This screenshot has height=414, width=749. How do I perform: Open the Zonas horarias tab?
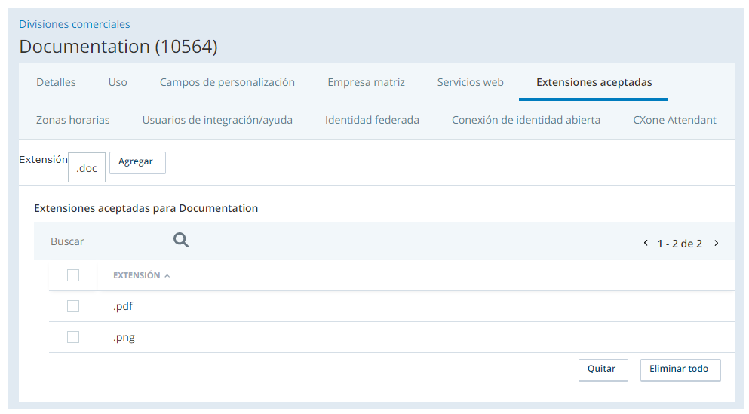coord(72,120)
